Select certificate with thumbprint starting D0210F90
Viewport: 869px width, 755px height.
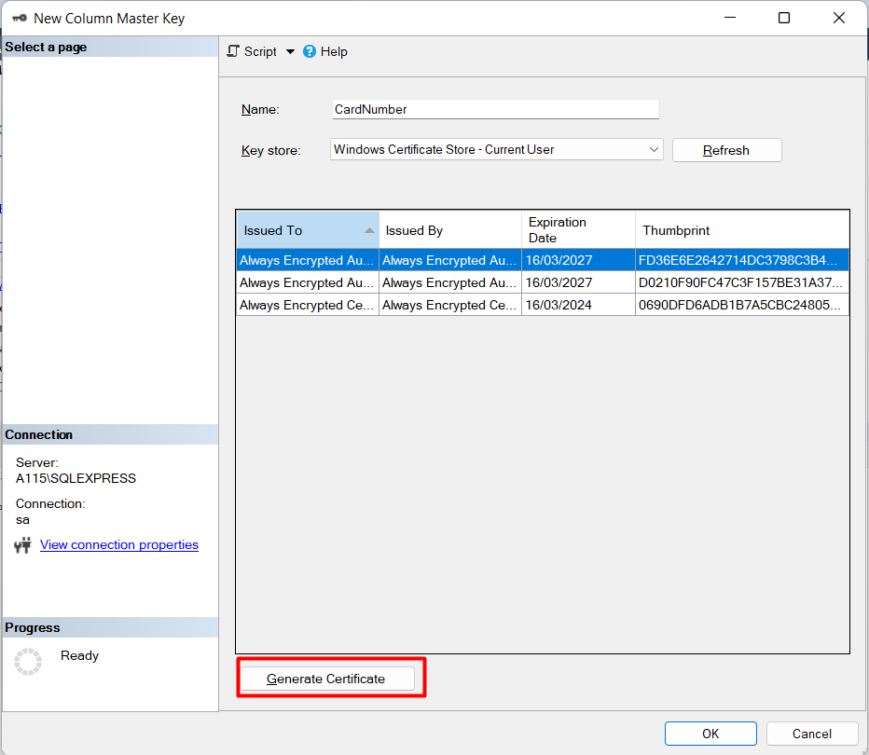741,282
